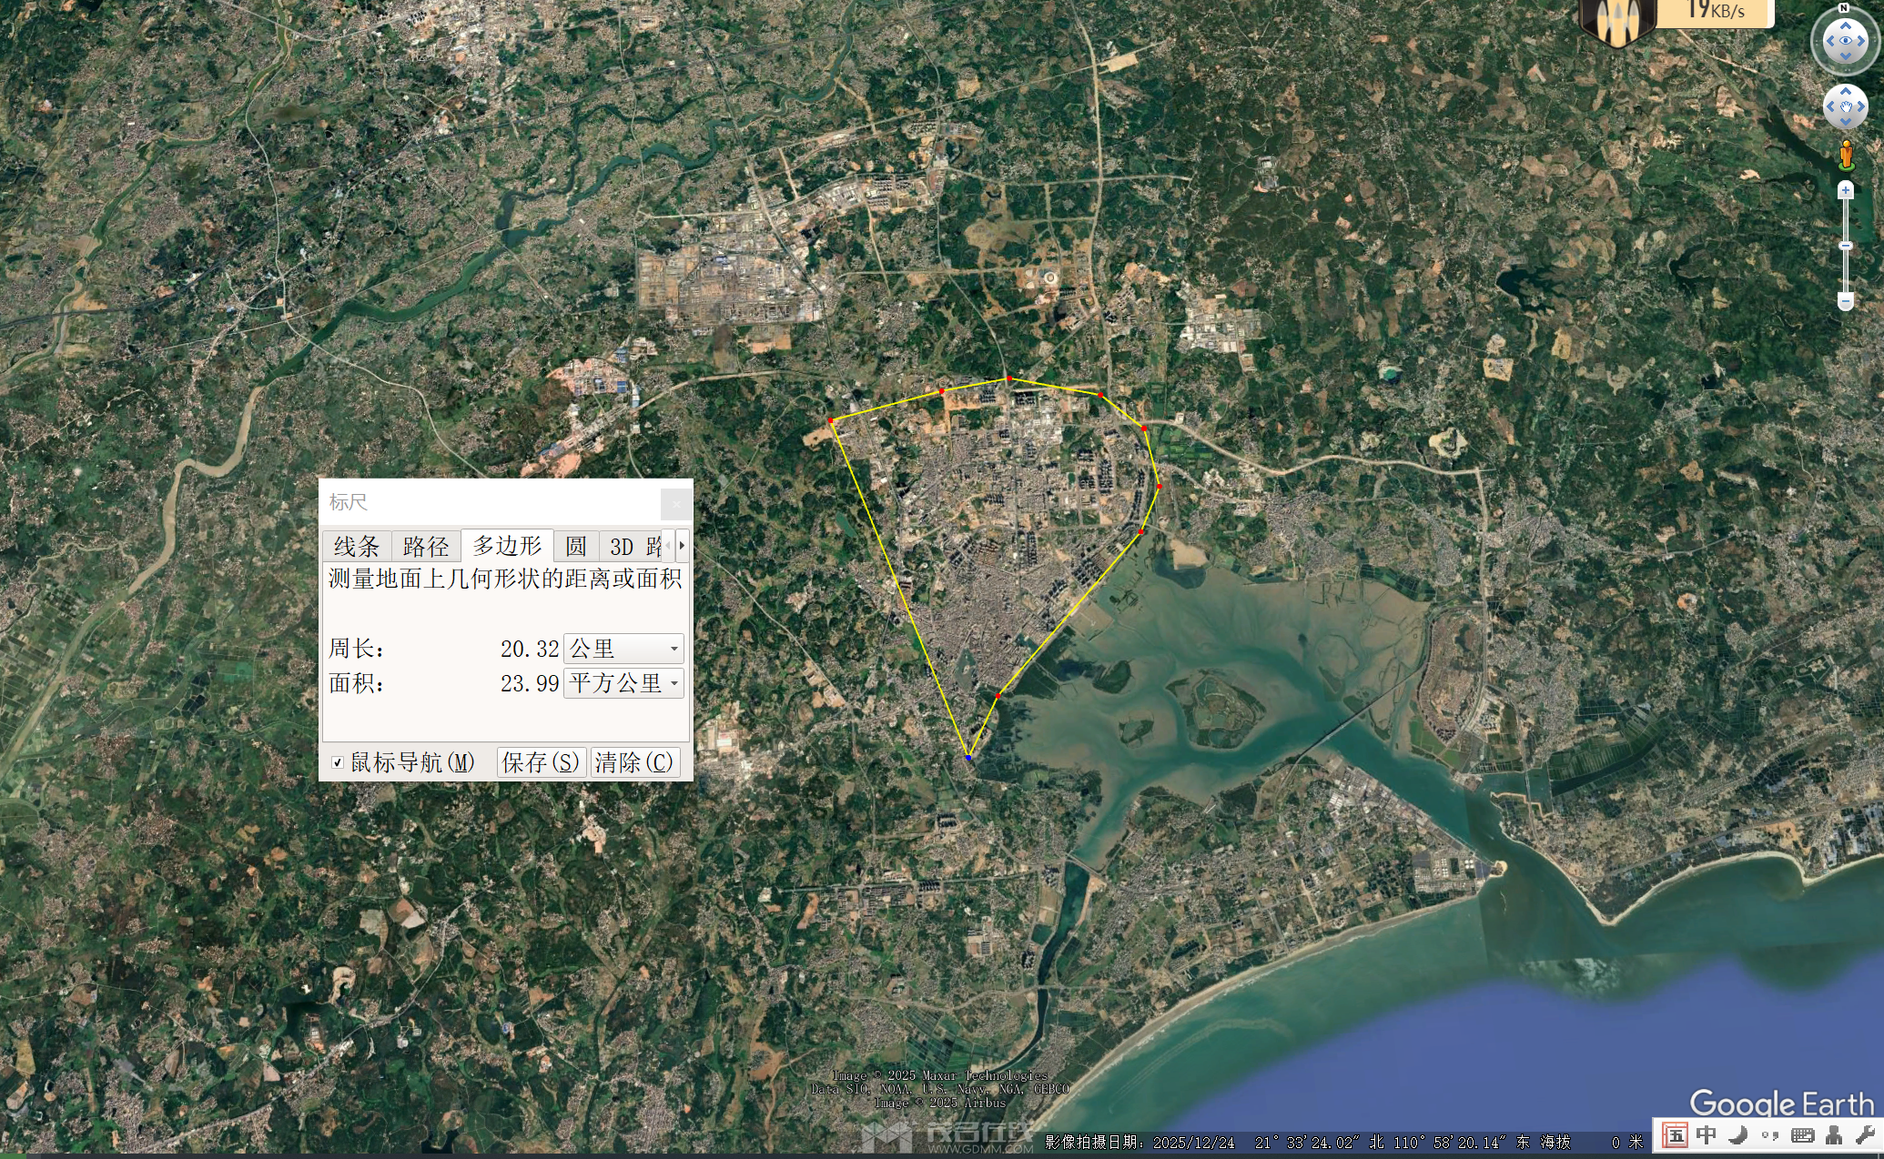Toggle half/full-width moon icon in IME bar
The height and width of the screenshot is (1159, 1884).
pos(1737,1134)
